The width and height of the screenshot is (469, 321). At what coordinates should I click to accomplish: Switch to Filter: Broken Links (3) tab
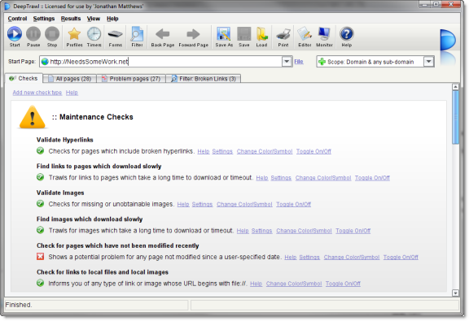coord(204,79)
